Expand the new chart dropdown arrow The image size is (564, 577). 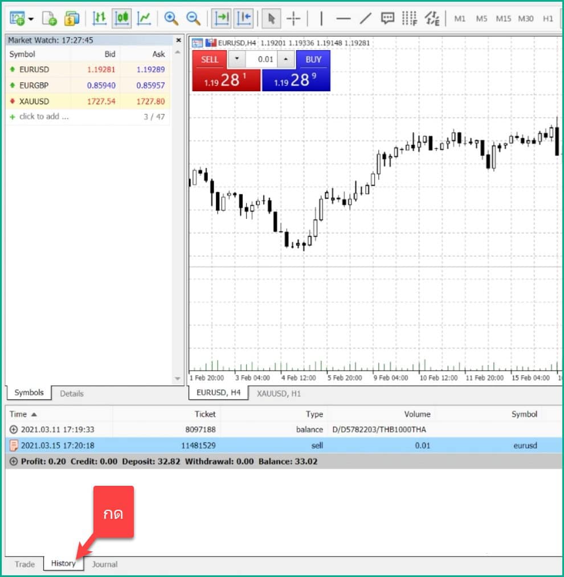31,19
